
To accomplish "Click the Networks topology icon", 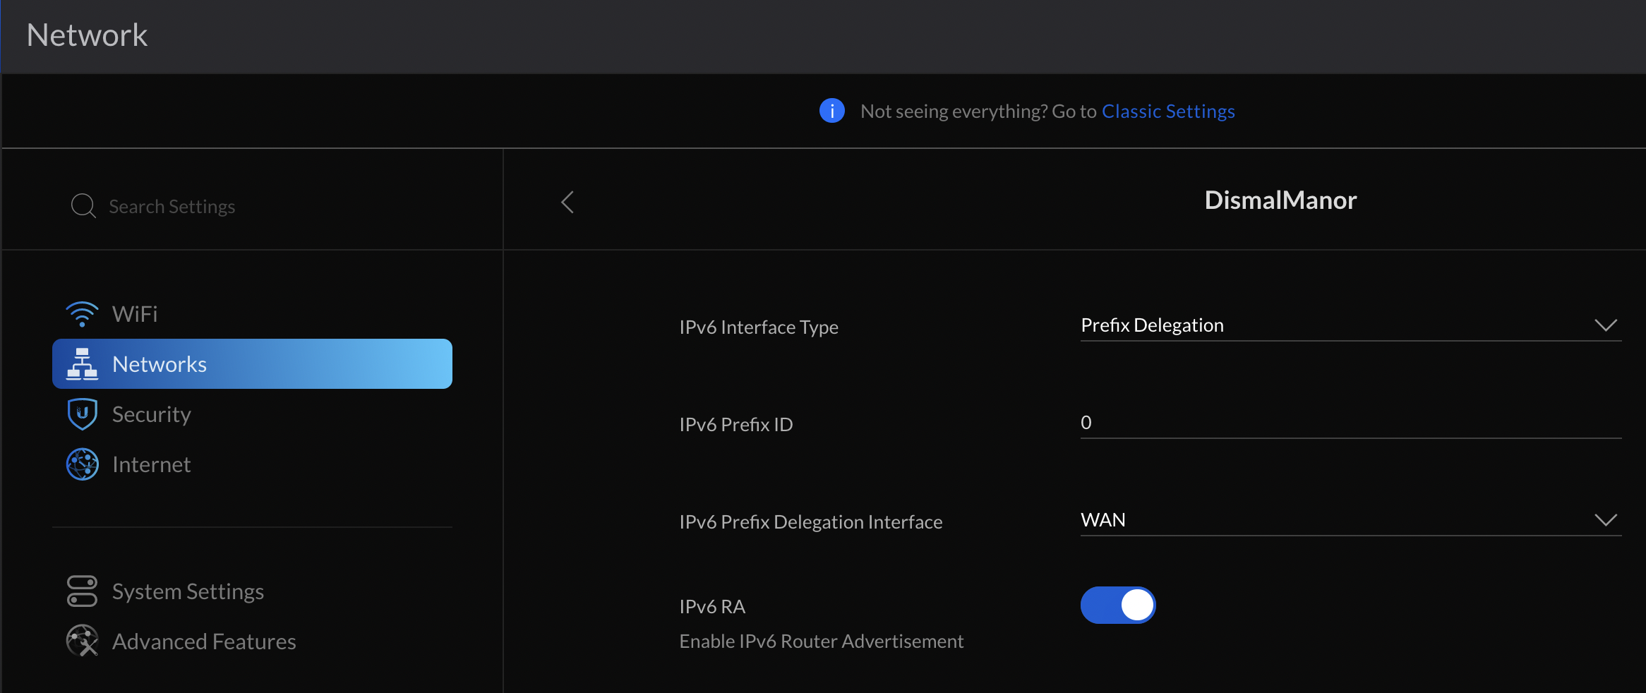I will [x=82, y=364].
